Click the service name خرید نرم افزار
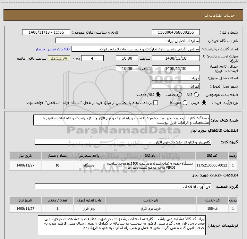The image size is (247, 239). [x=151, y=209]
